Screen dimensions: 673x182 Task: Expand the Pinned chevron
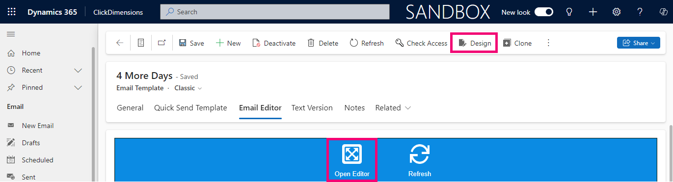(78, 87)
